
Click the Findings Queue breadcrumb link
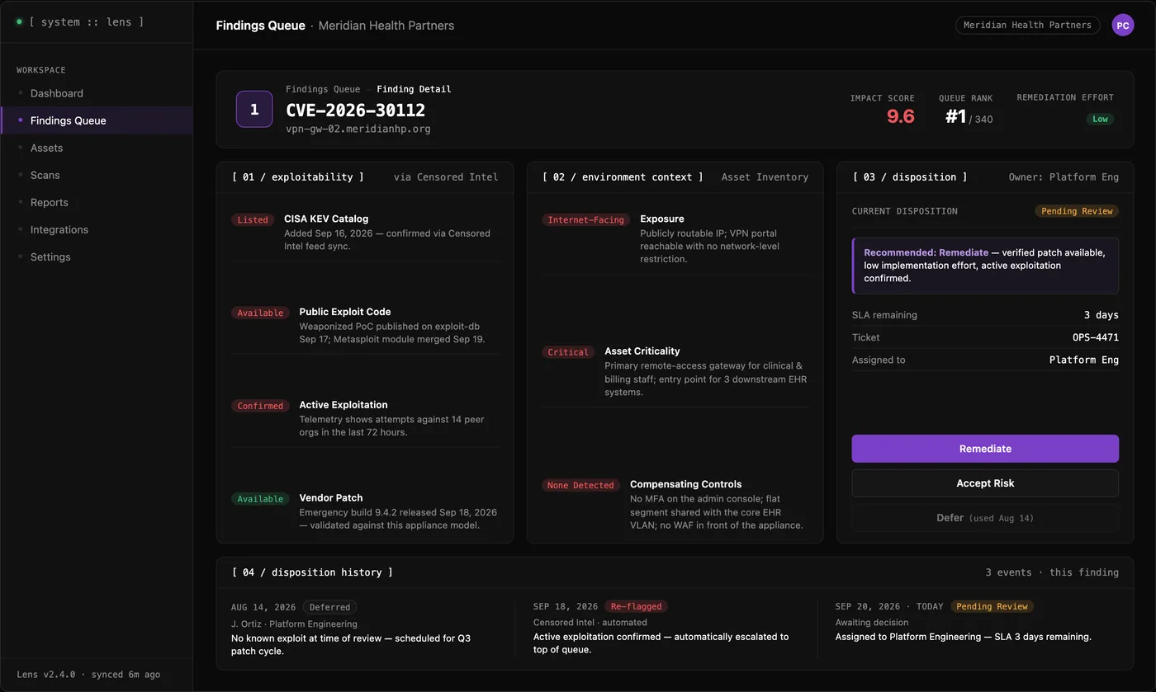(x=323, y=89)
